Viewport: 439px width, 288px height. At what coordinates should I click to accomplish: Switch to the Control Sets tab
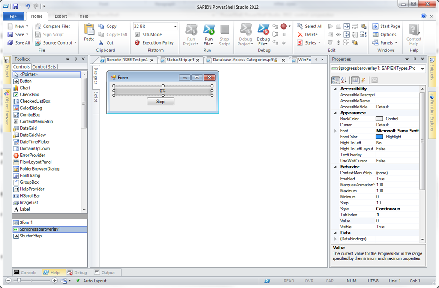tap(44, 67)
